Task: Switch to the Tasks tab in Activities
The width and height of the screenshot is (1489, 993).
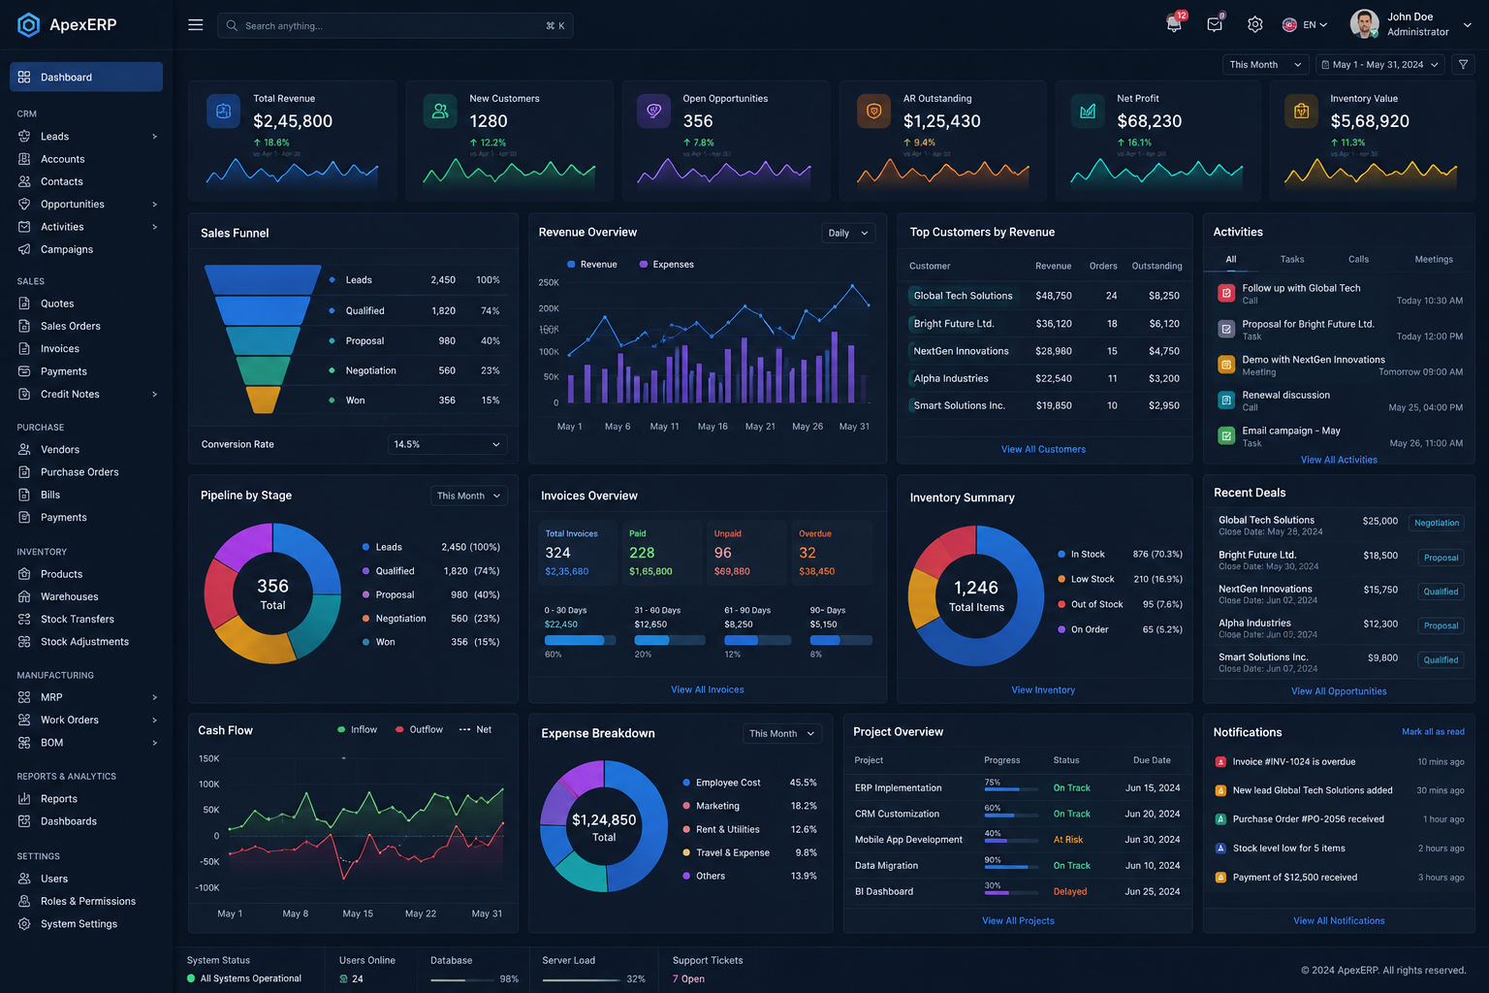Action: (x=1292, y=260)
